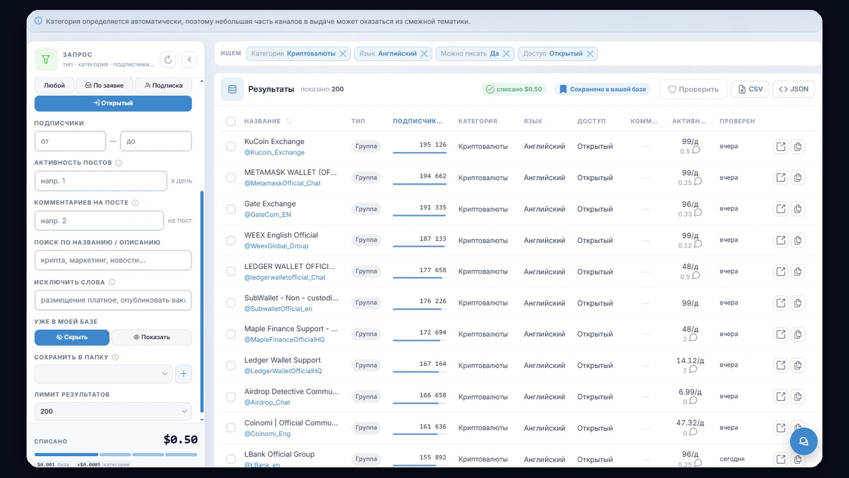Click the plus icon to add folder
The width and height of the screenshot is (849, 478).
click(x=184, y=374)
